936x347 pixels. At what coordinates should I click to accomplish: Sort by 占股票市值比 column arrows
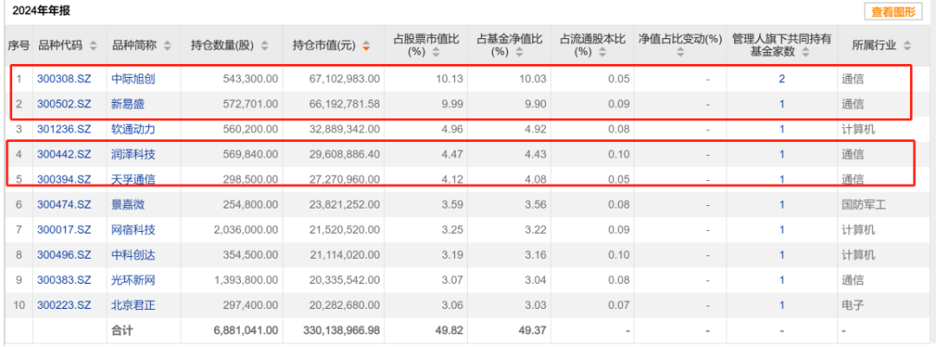pos(436,52)
